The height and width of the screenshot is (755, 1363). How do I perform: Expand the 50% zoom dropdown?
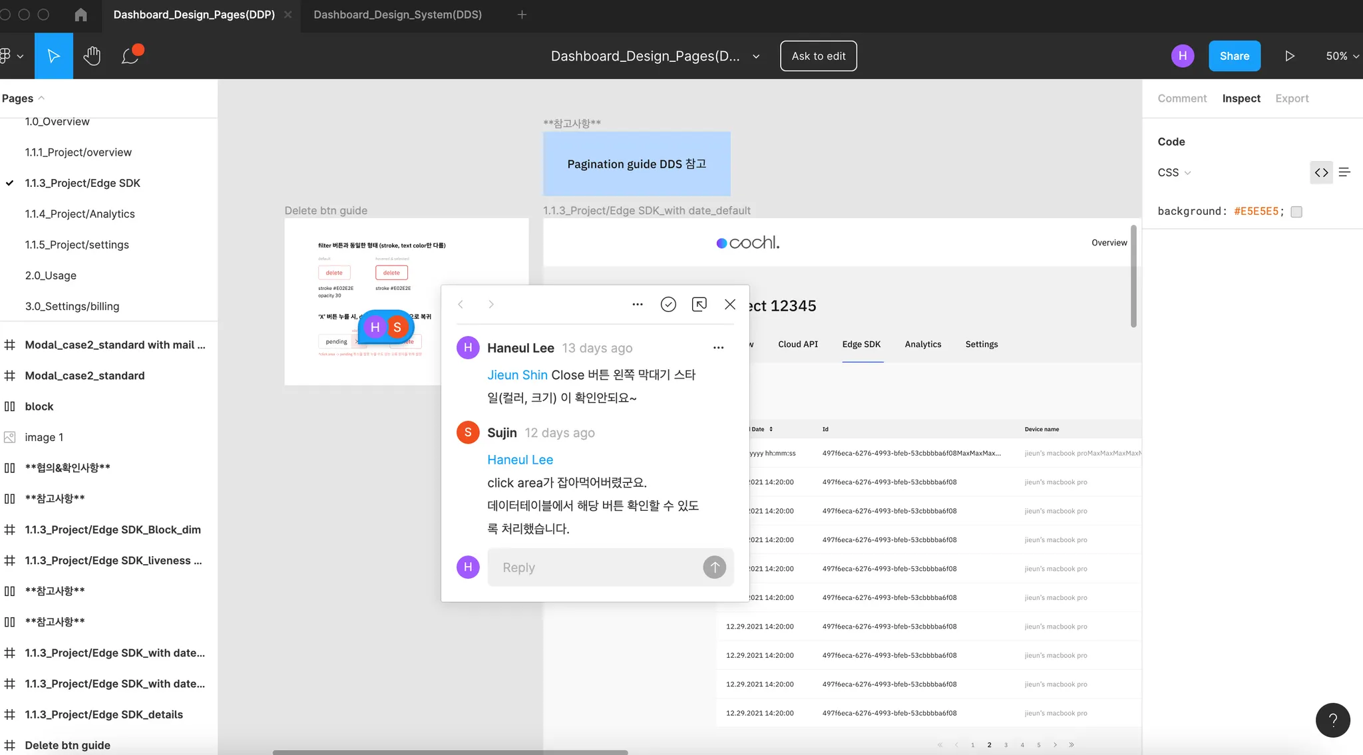click(x=1342, y=56)
